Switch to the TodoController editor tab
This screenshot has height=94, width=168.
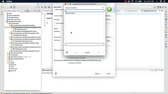tap(48, 11)
